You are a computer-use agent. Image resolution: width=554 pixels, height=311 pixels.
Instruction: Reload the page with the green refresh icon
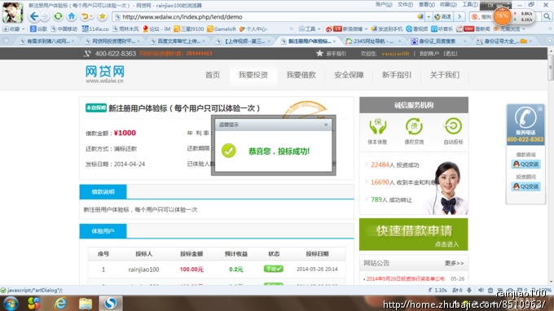click(58, 16)
